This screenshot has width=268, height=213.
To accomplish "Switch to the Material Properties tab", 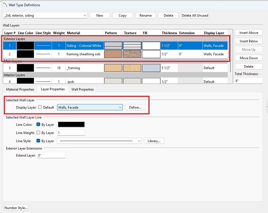I will (20, 89).
